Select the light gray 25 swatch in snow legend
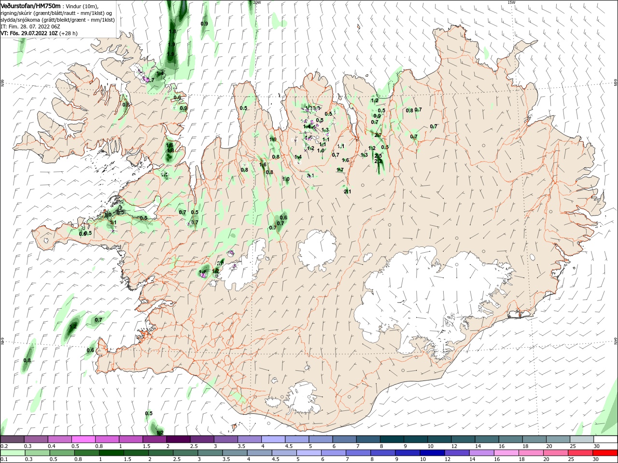The image size is (618, 463). [581, 439]
